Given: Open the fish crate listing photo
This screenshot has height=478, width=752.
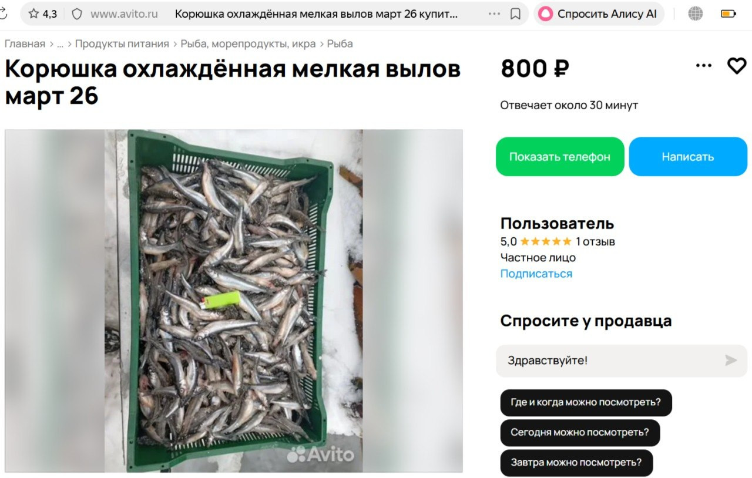Looking at the screenshot, I should 234,301.
